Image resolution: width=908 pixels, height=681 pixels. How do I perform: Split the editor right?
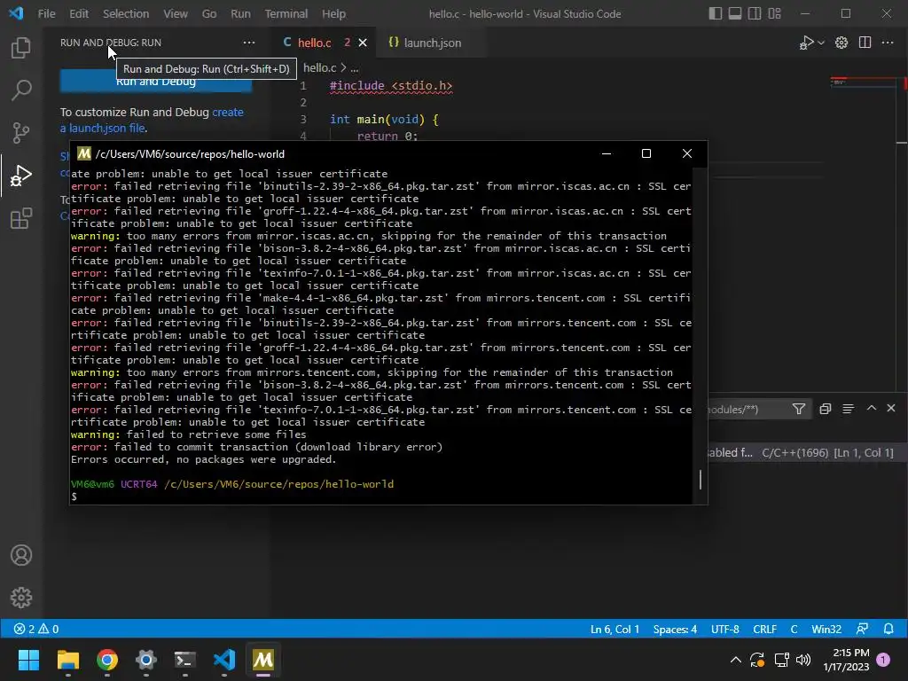click(865, 43)
